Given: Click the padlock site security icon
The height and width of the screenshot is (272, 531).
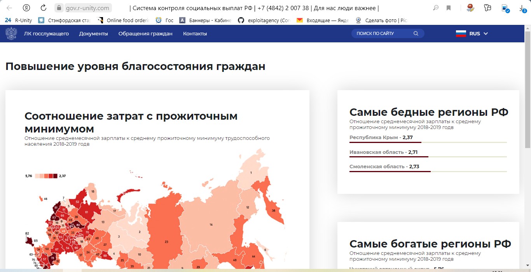Looking at the screenshot, I should coord(59,8).
